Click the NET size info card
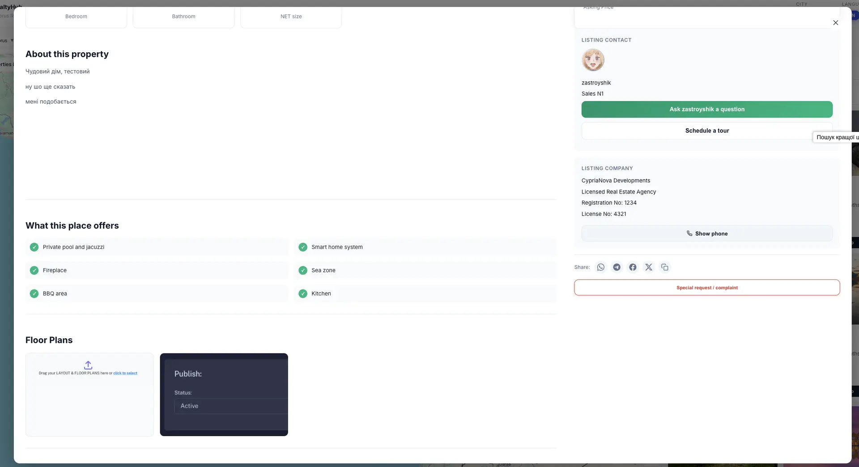The image size is (859, 467). (x=291, y=17)
